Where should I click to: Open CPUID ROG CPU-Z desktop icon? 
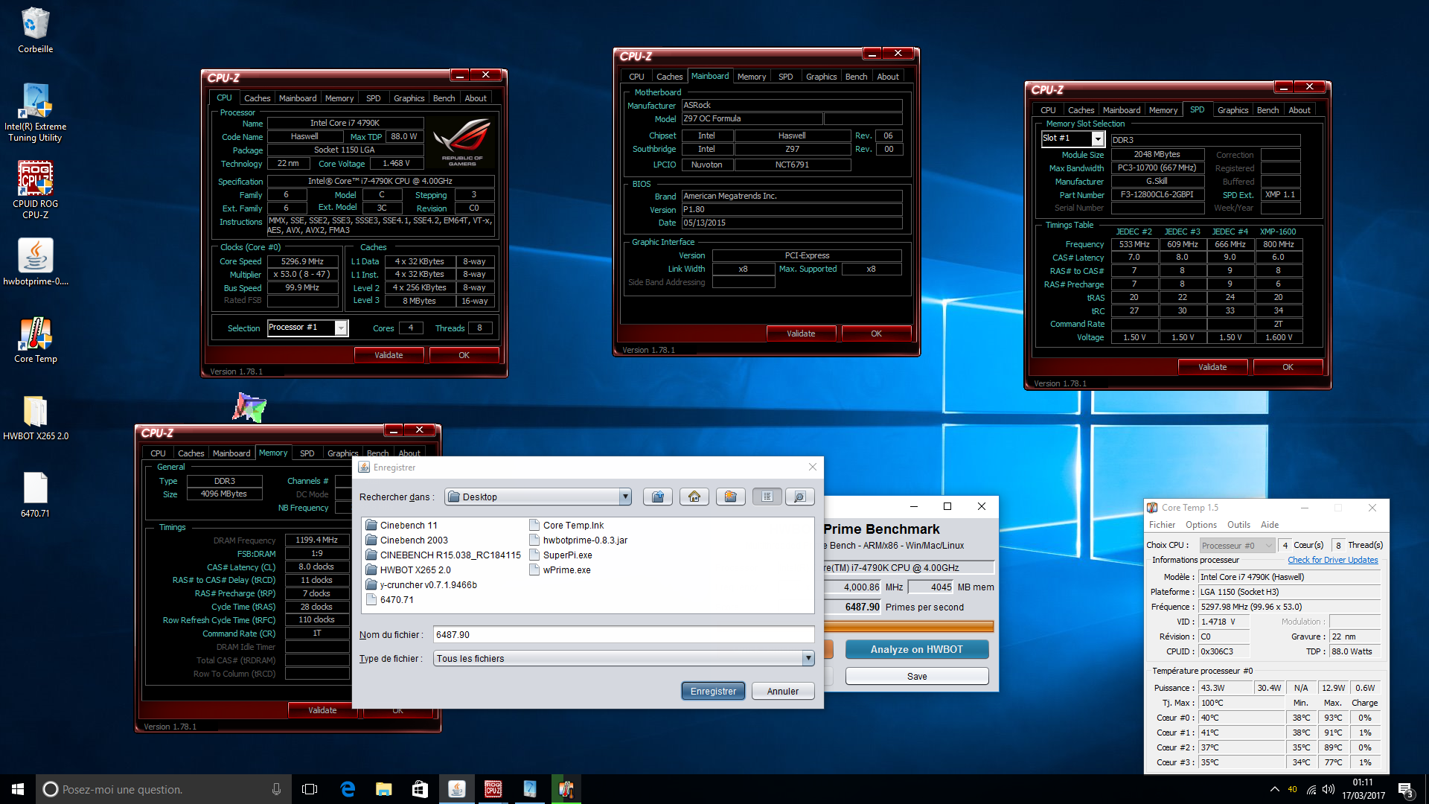click(35, 190)
